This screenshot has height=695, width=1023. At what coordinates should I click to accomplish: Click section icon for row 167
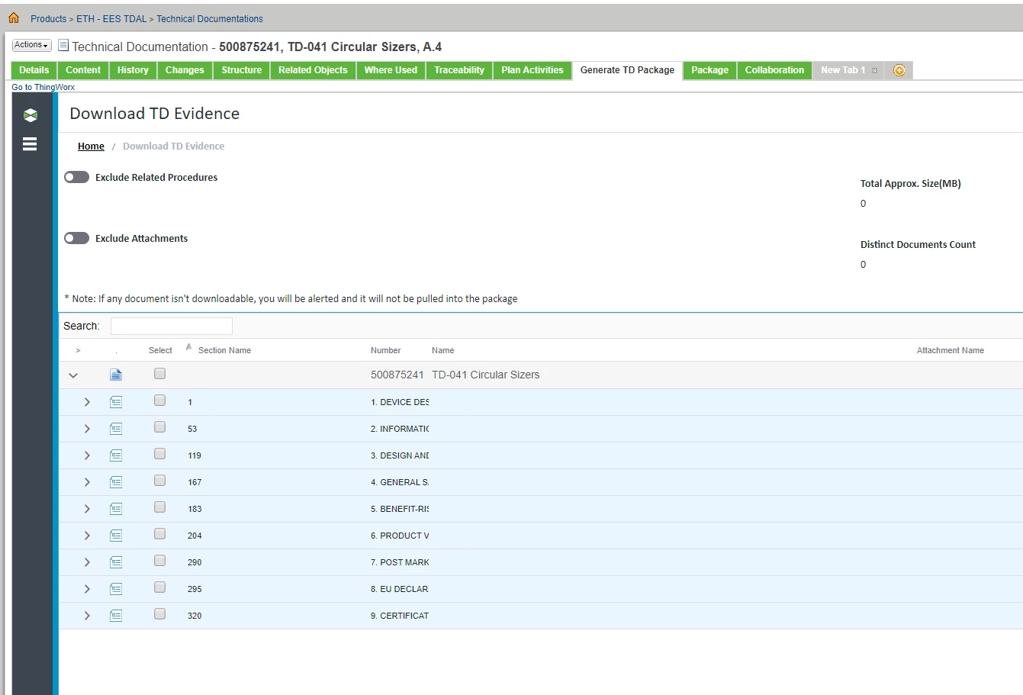pyautogui.click(x=116, y=482)
